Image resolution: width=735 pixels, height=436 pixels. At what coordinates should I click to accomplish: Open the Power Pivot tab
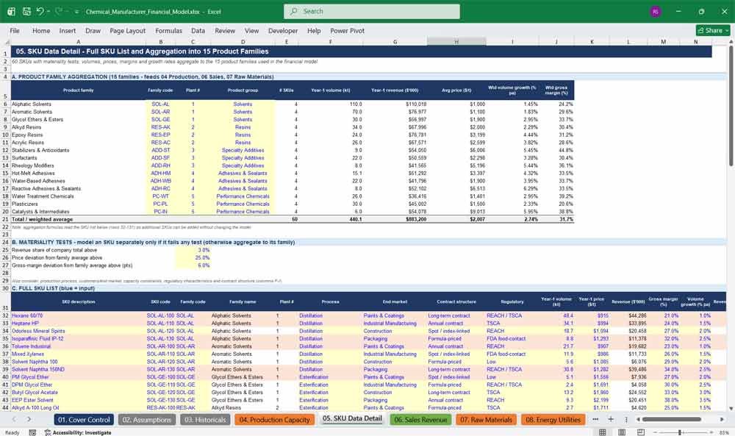tap(347, 30)
